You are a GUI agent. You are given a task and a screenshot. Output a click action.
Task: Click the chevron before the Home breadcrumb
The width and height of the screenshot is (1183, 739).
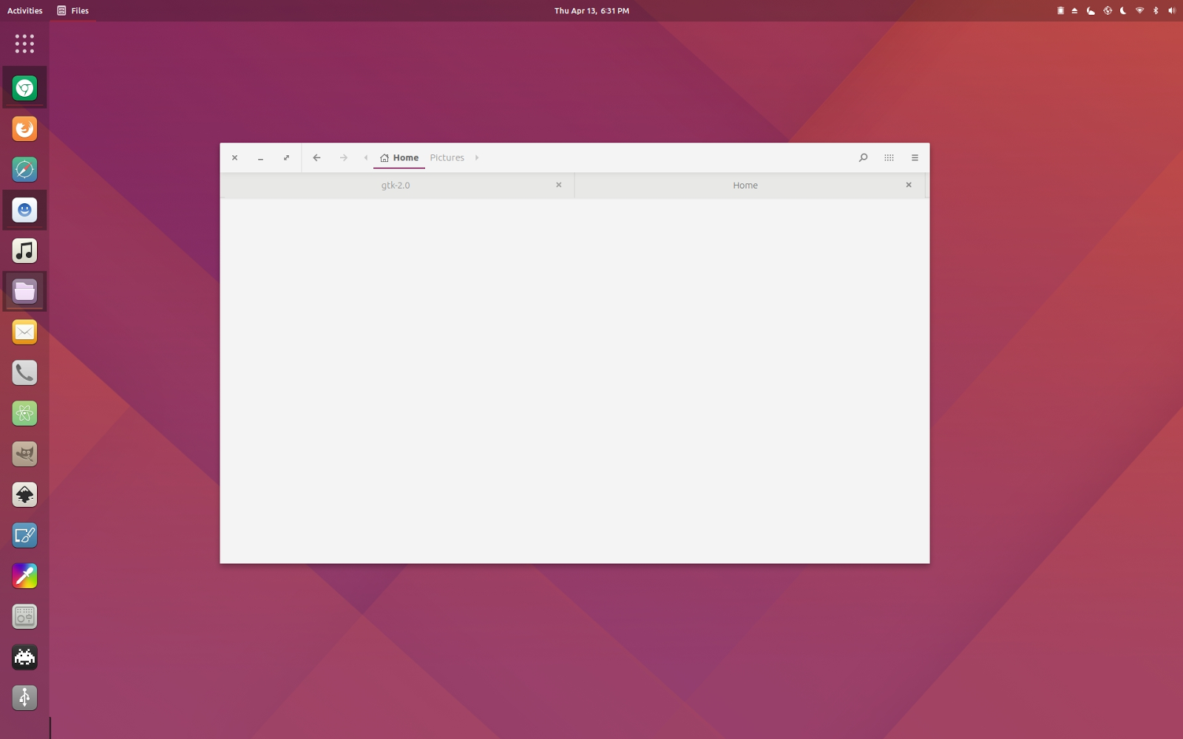[x=367, y=157]
